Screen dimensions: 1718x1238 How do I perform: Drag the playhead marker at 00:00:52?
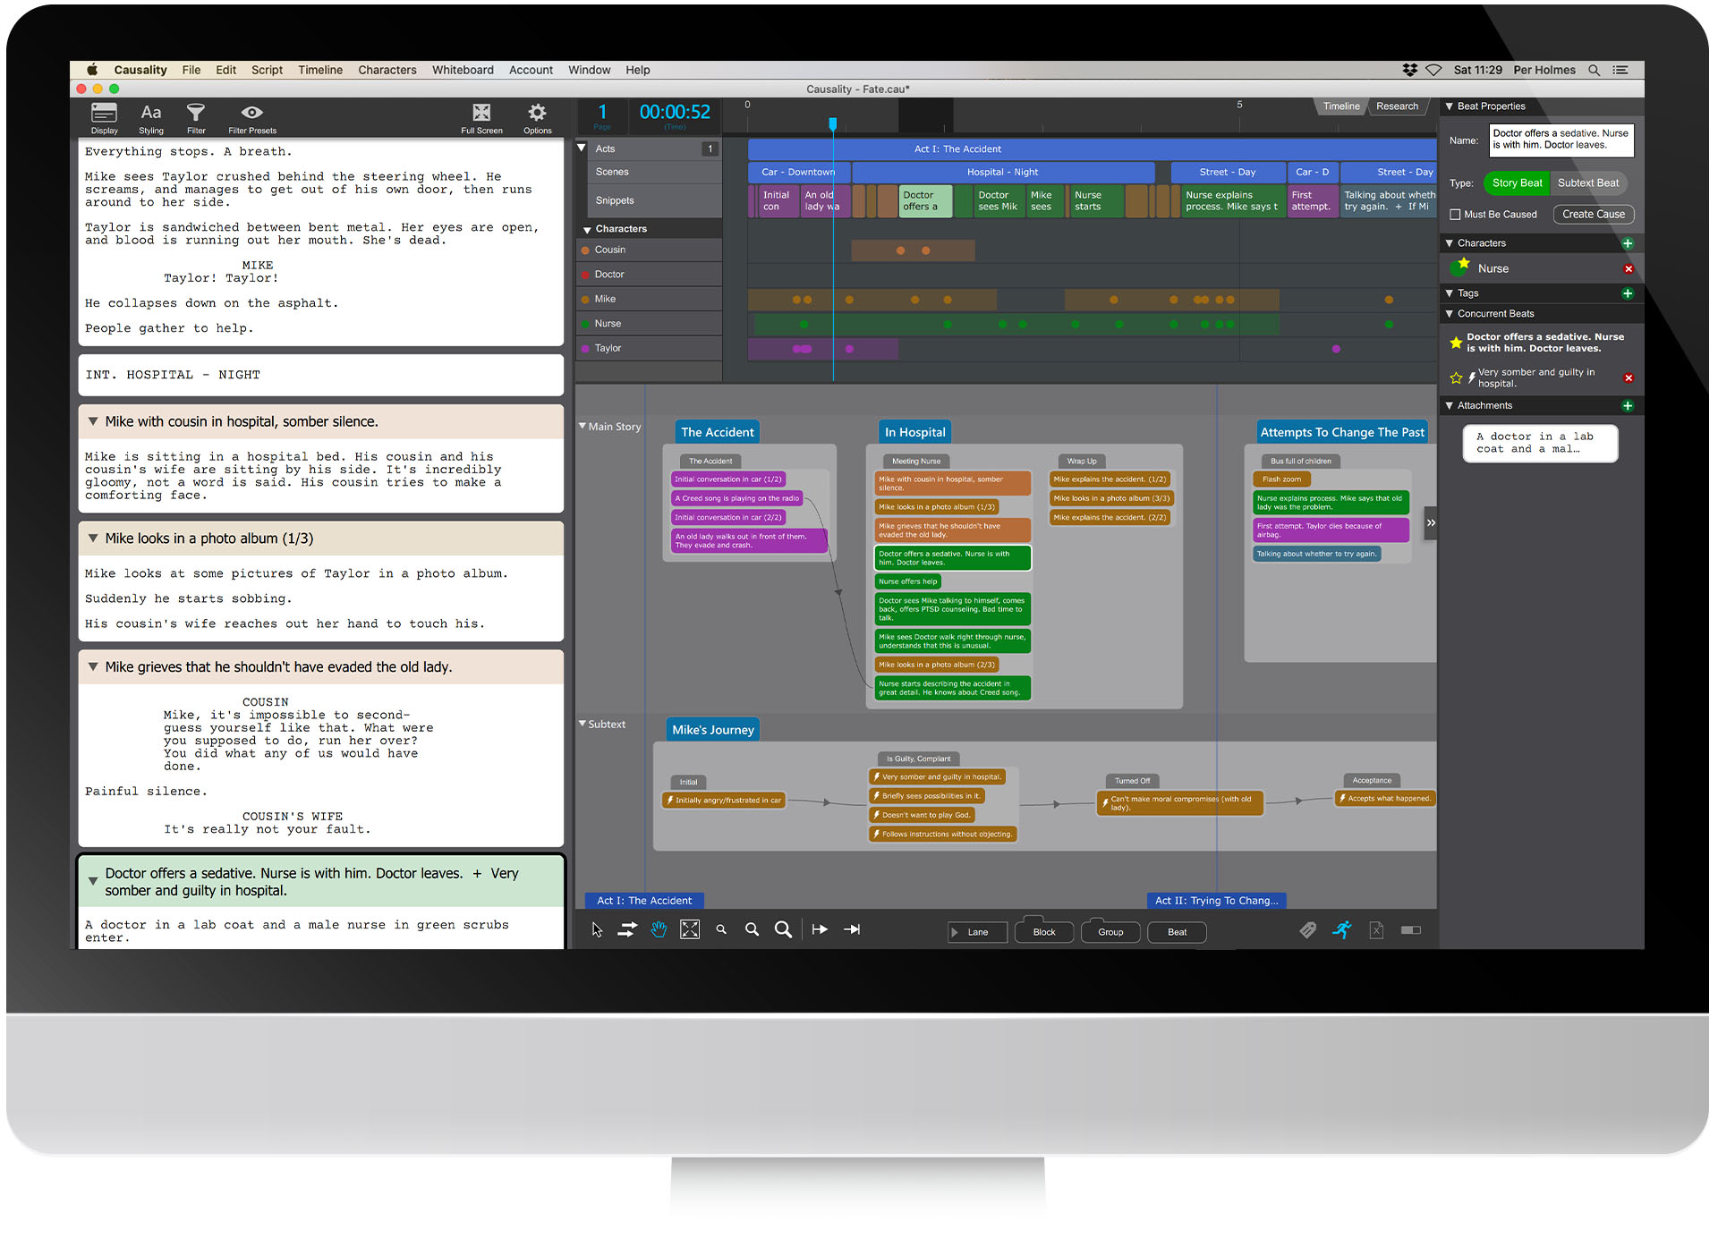[829, 125]
